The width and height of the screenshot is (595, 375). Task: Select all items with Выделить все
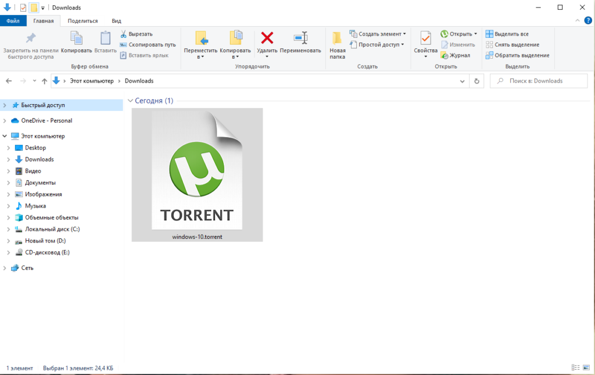pos(507,34)
